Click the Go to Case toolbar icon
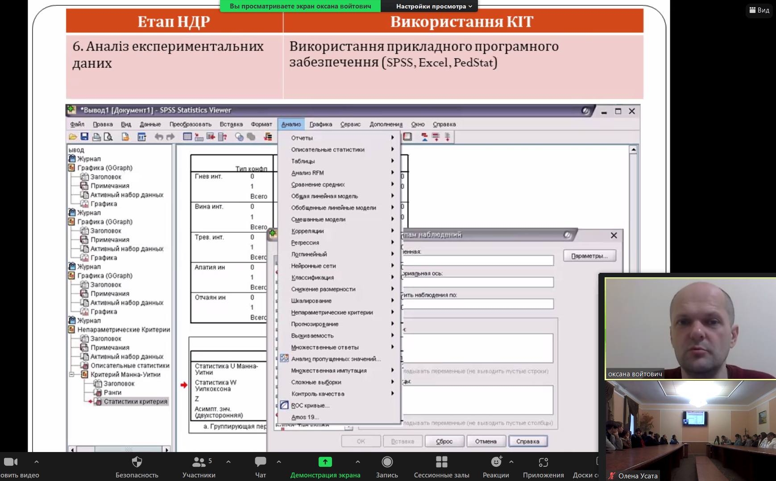 (199, 137)
